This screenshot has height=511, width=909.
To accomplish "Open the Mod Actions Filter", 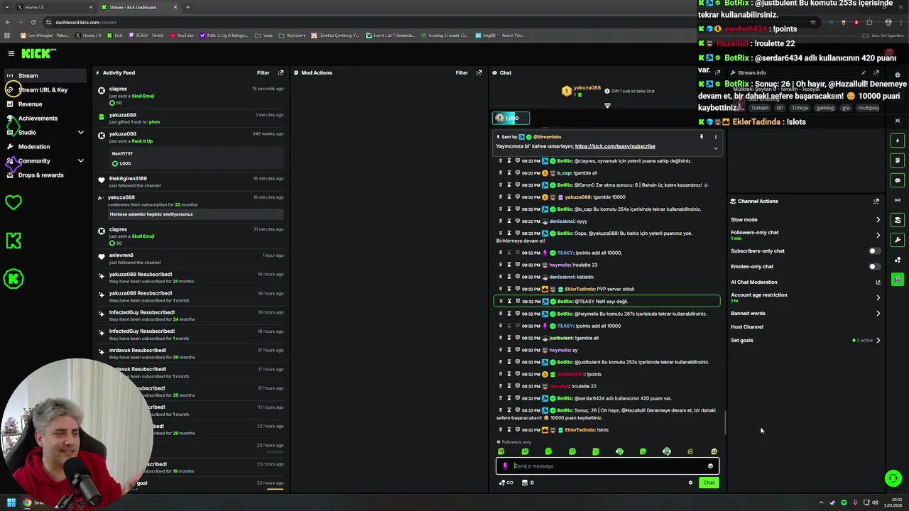I will (462, 72).
